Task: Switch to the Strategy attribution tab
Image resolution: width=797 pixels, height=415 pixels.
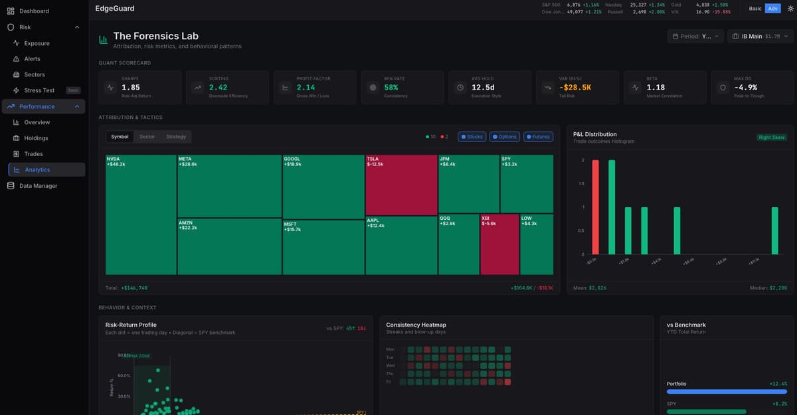Action: (x=176, y=137)
